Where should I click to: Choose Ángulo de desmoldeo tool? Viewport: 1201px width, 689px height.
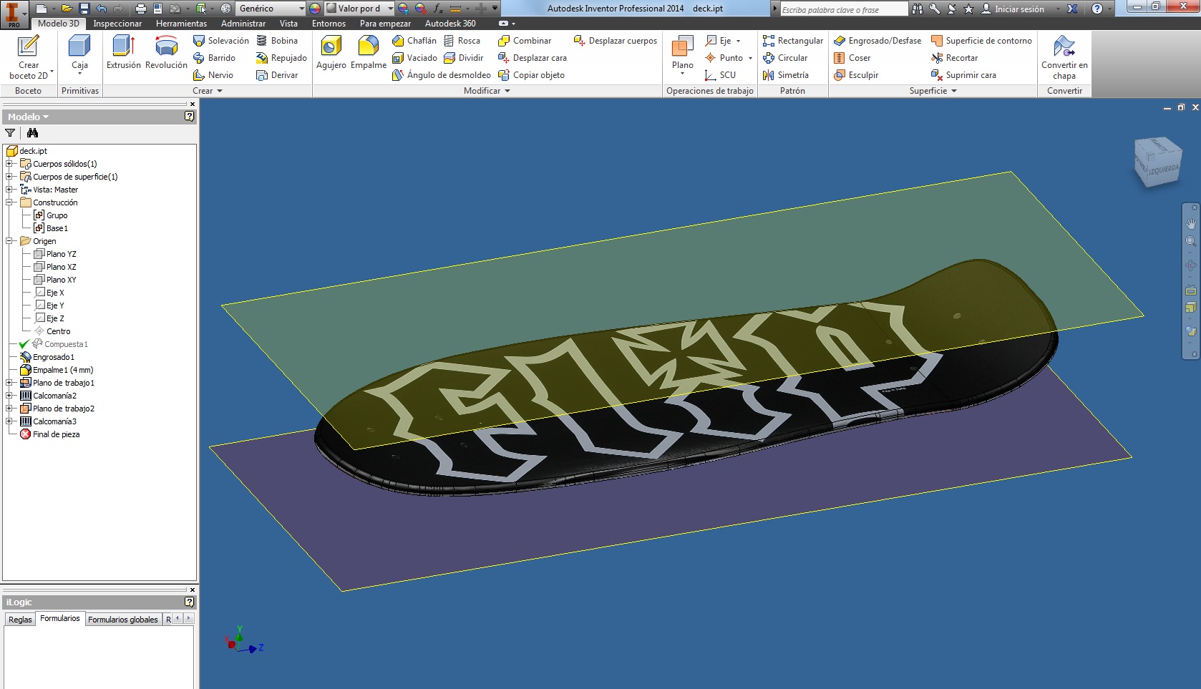[442, 75]
